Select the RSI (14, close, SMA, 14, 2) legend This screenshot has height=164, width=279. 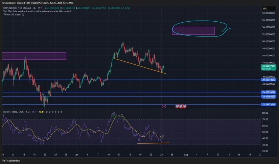(17, 112)
